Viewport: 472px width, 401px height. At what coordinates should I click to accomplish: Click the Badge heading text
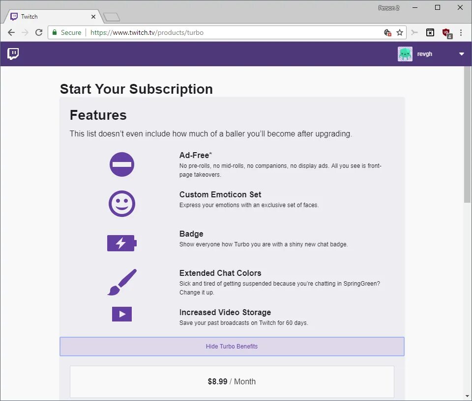tap(191, 234)
